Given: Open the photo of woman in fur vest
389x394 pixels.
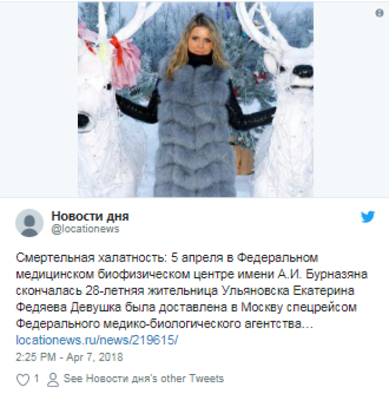Looking at the screenshot, I should click(196, 99).
